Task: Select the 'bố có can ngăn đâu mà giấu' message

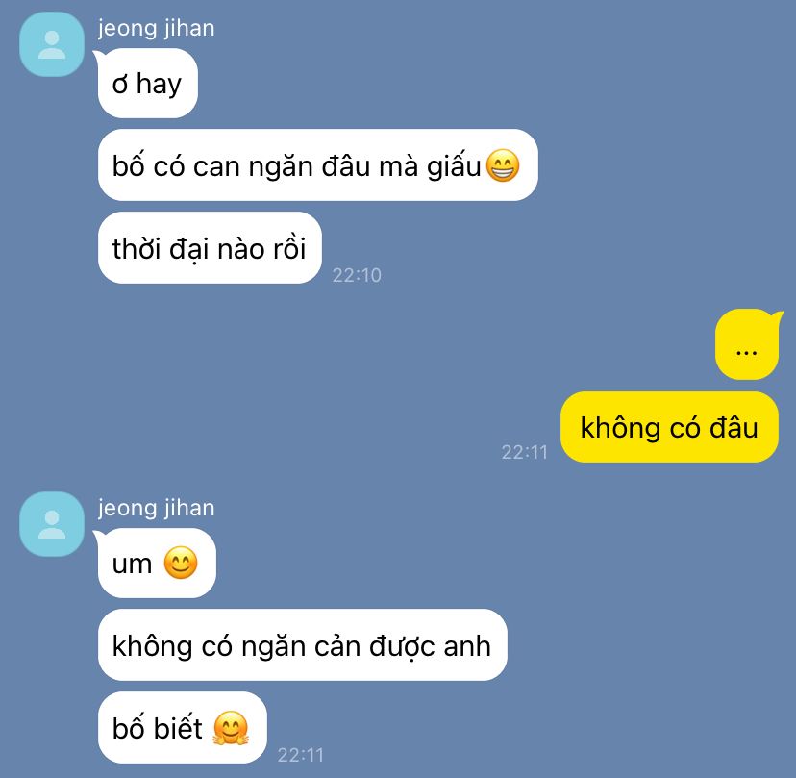Action: click(318, 165)
